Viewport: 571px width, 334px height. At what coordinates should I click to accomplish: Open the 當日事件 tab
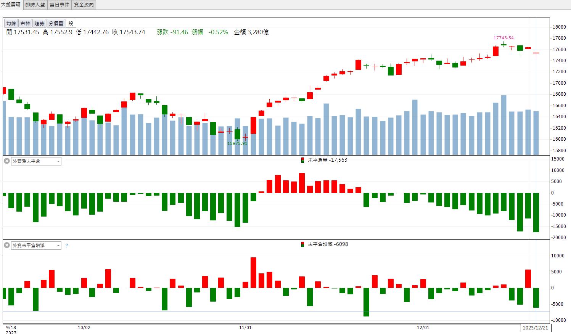tap(60, 5)
